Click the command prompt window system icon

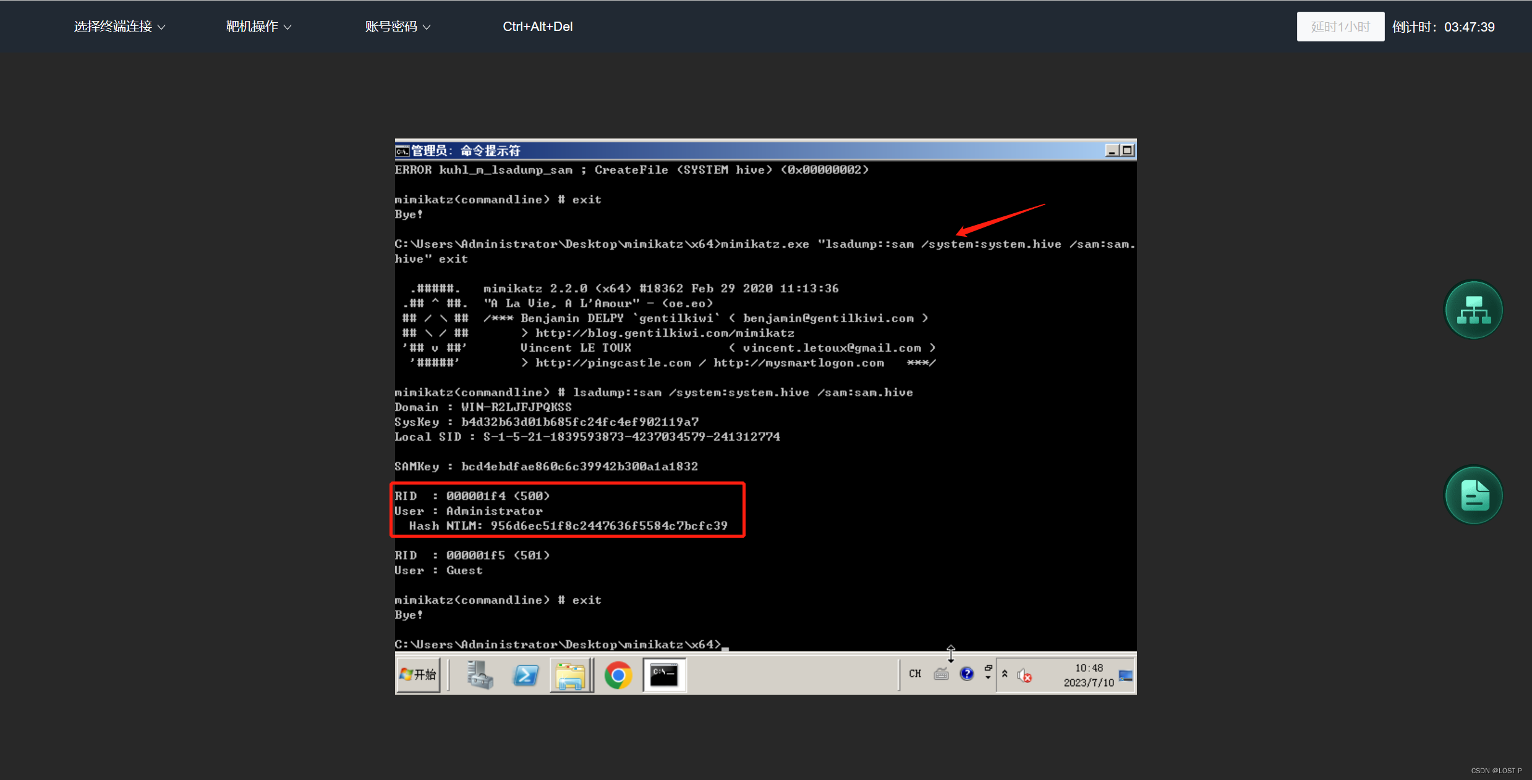(402, 151)
